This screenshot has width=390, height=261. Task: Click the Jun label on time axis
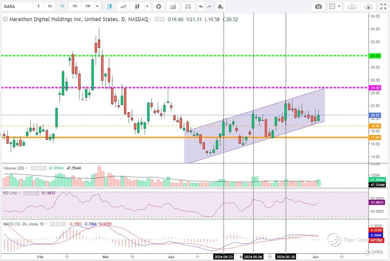315,257
